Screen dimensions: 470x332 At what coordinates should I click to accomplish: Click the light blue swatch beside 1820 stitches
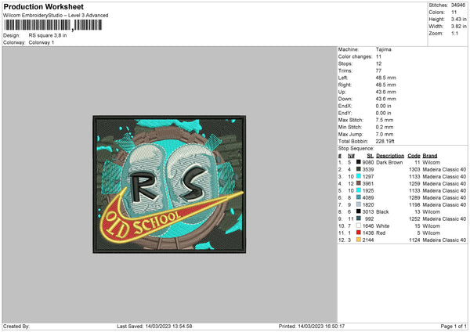tap(358, 204)
